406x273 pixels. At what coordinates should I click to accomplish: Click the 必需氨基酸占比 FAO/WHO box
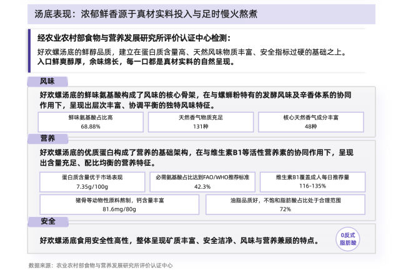tap(202, 182)
